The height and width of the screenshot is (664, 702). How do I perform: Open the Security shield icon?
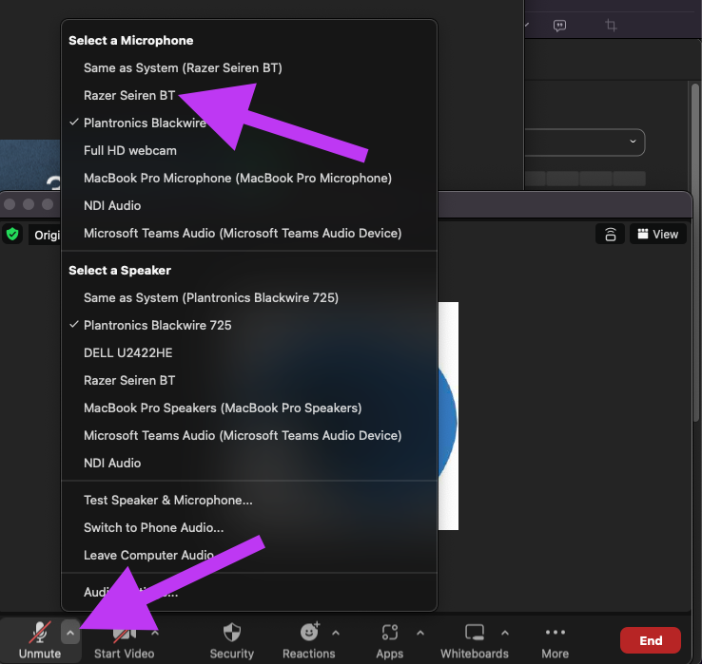click(x=232, y=633)
